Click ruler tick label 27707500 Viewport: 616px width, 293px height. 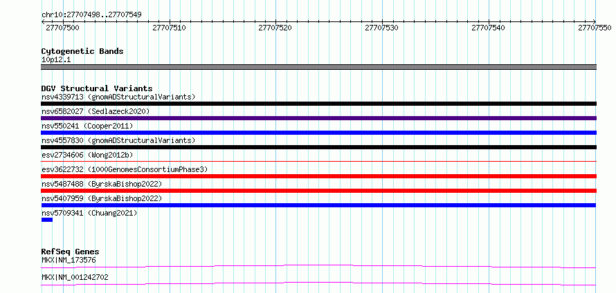(x=62, y=28)
